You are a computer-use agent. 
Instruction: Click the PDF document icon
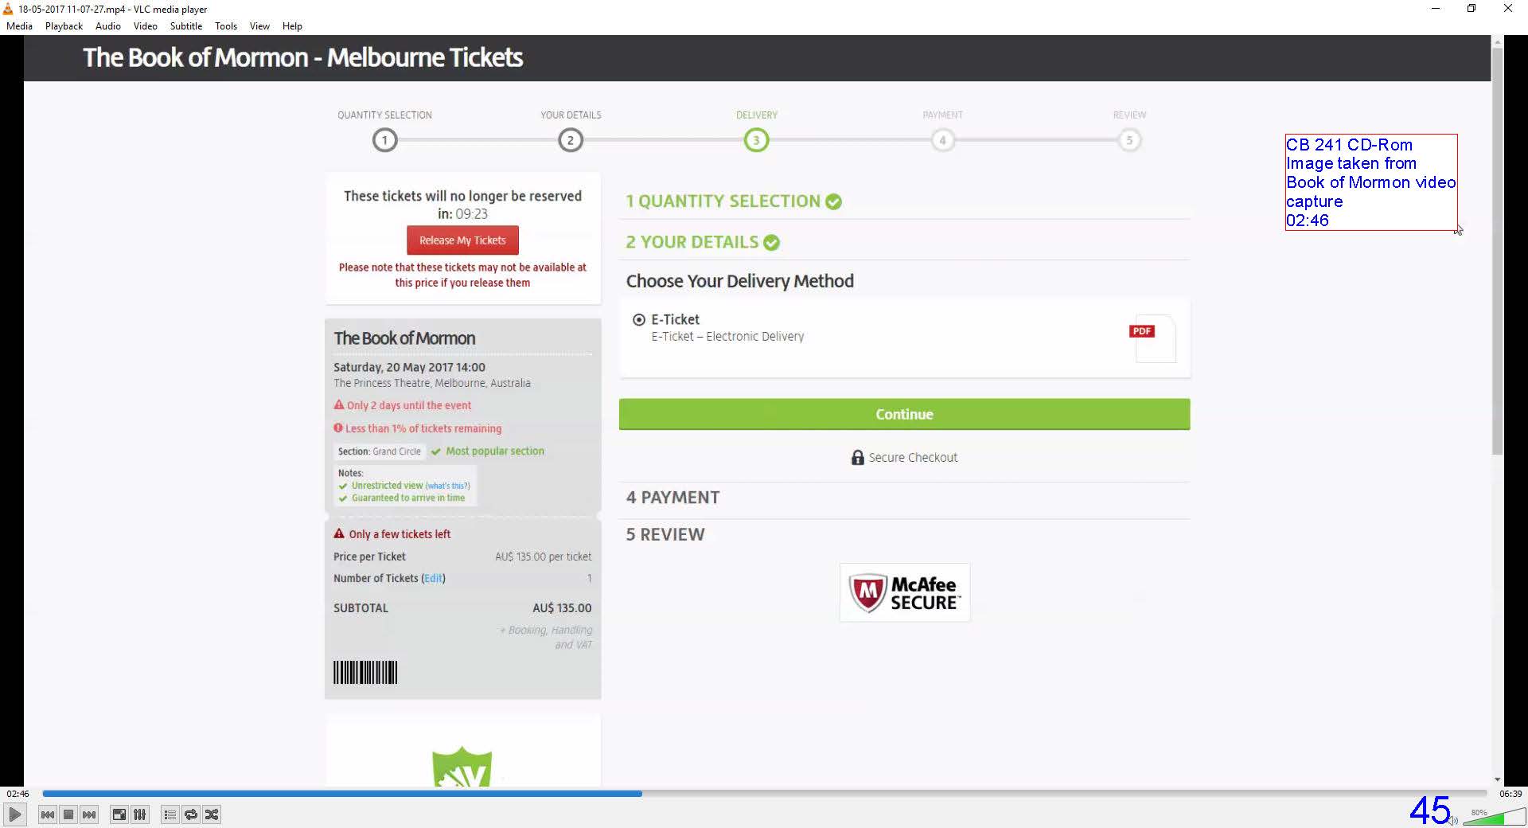tap(1154, 339)
